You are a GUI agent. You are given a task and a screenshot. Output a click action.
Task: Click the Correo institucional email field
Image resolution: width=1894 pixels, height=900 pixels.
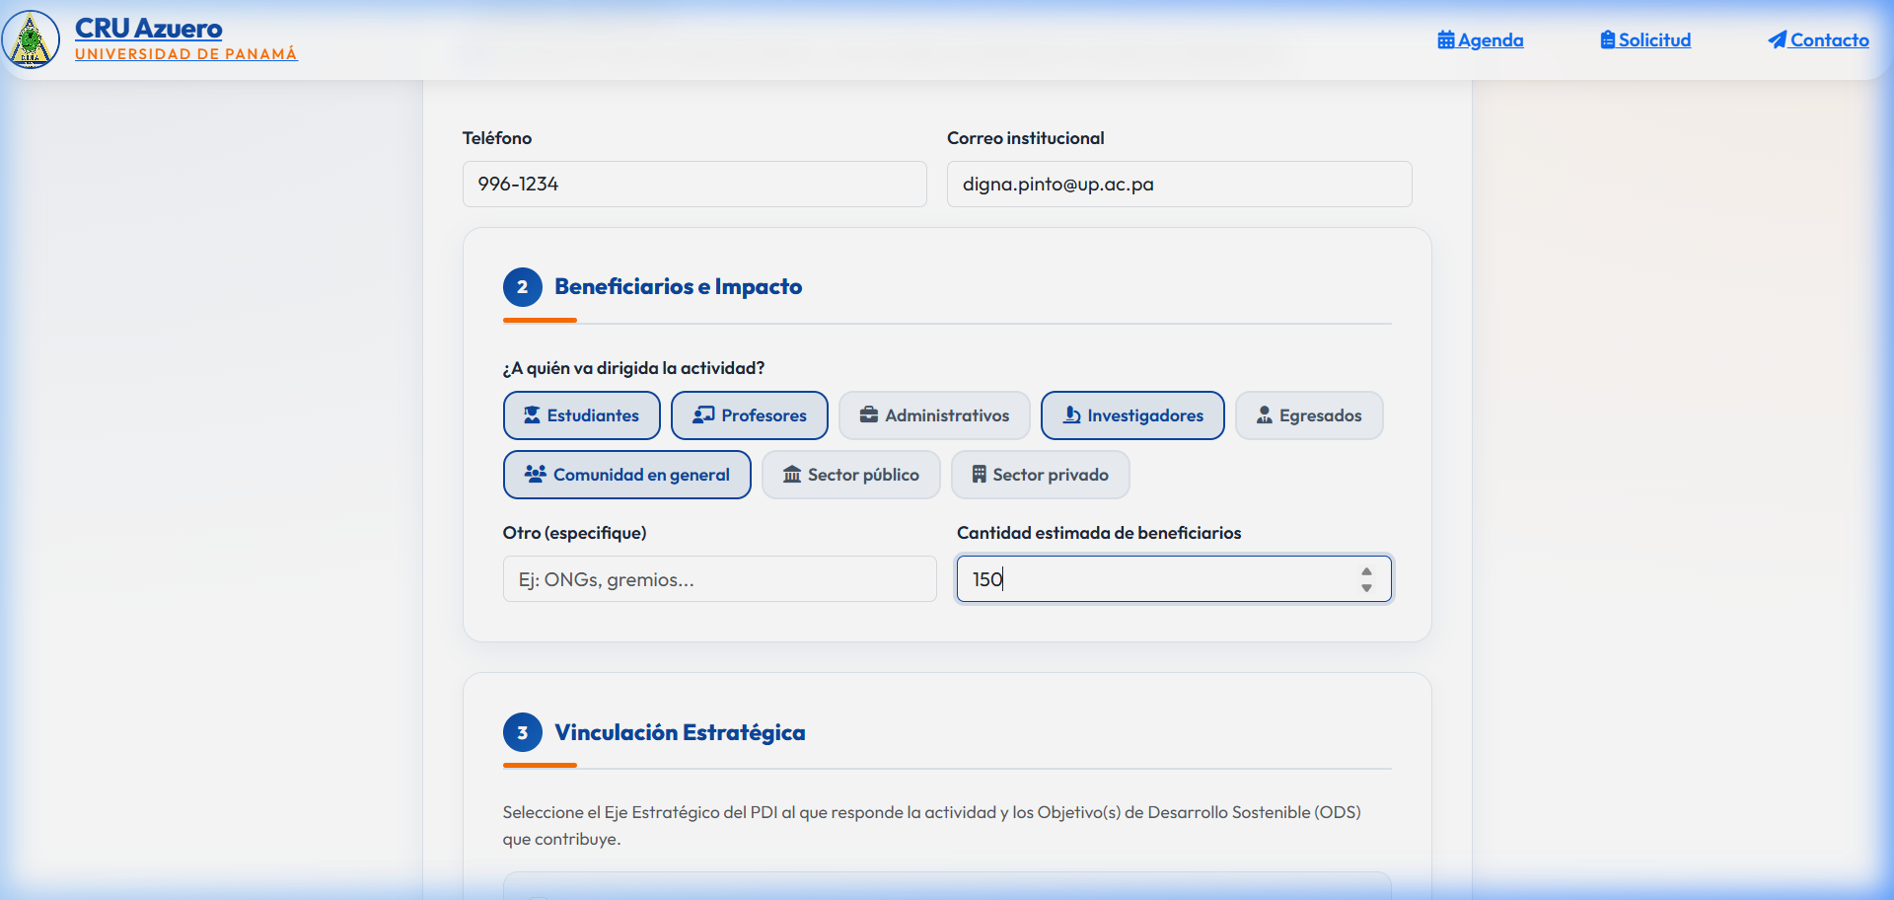pyautogui.click(x=1180, y=185)
